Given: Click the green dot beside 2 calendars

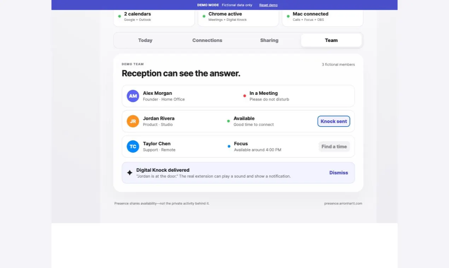Looking at the screenshot, I should [x=119, y=16].
